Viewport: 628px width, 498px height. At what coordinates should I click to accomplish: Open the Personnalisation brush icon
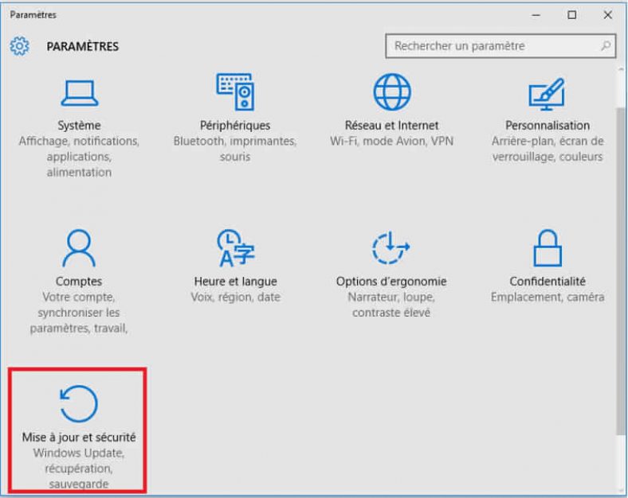point(547,94)
